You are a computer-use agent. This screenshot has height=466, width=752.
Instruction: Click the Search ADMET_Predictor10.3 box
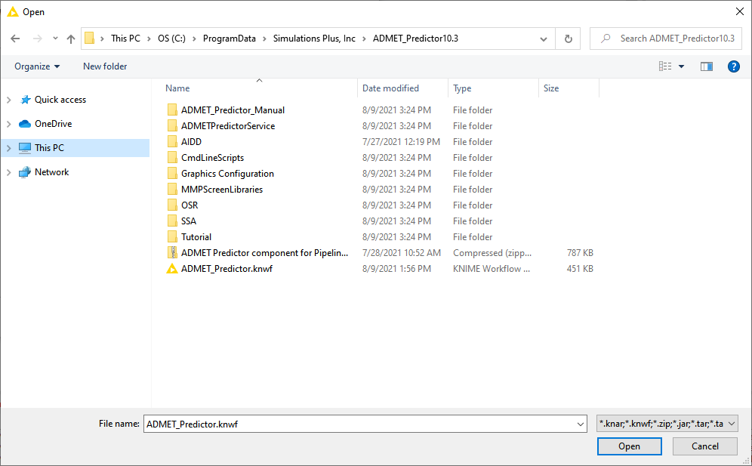click(665, 39)
